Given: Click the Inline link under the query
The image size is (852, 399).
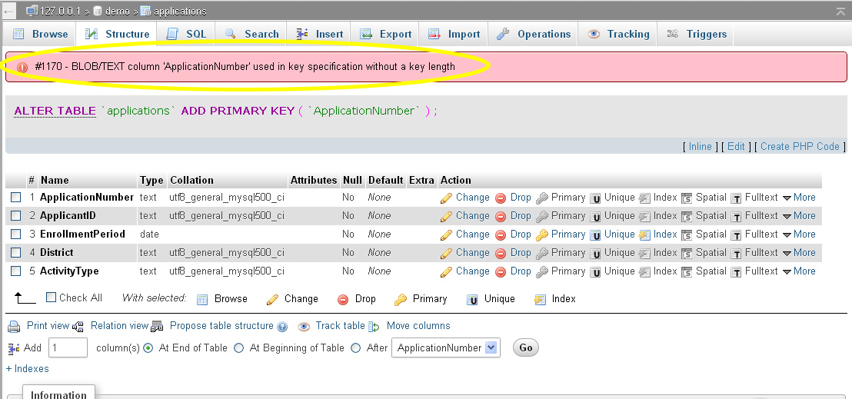Looking at the screenshot, I should click(x=700, y=146).
